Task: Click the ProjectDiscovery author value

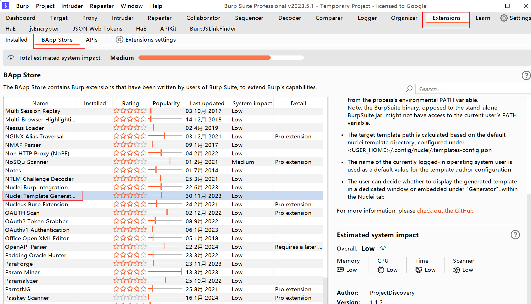Action: coord(392,293)
